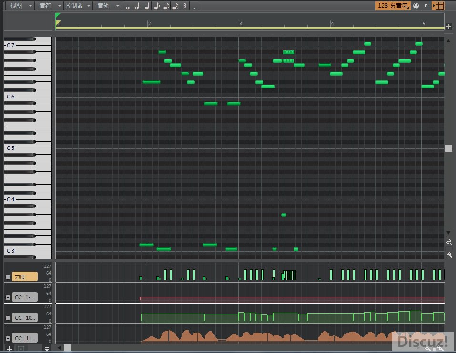
Task: Select the half note duration
Action: pos(137,6)
